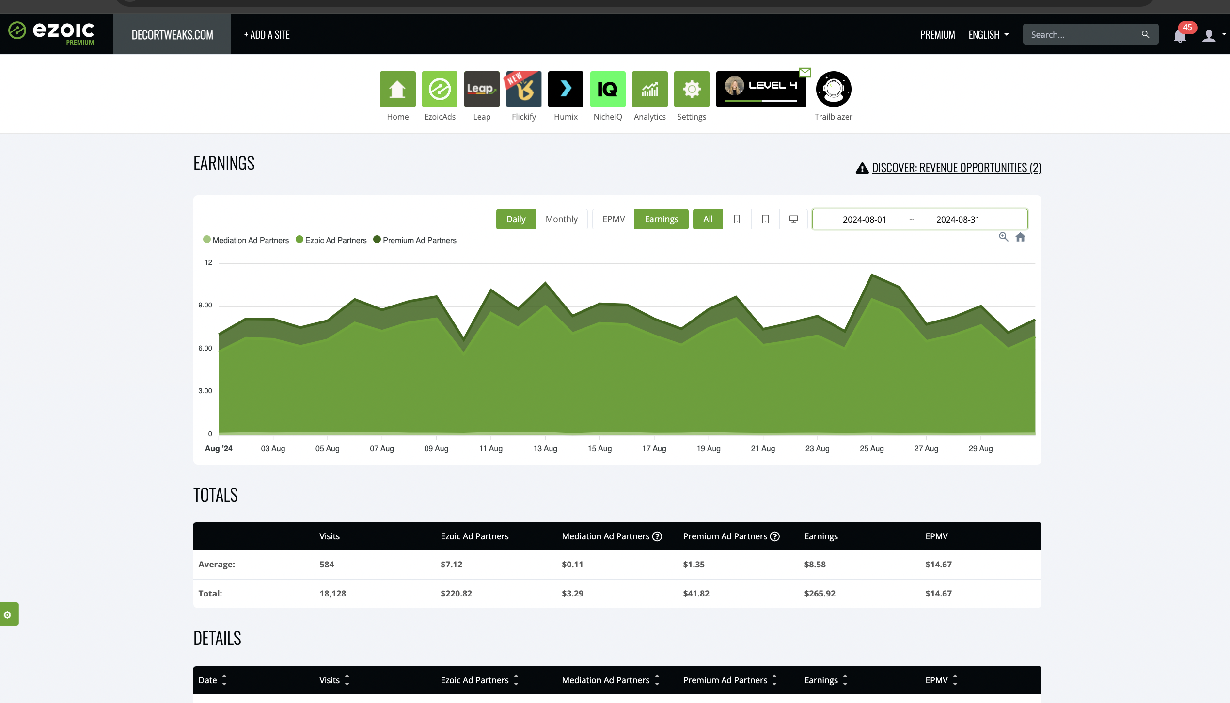Toggle Mediation Ad Partners legend series
The width and height of the screenshot is (1230, 703).
coord(246,240)
